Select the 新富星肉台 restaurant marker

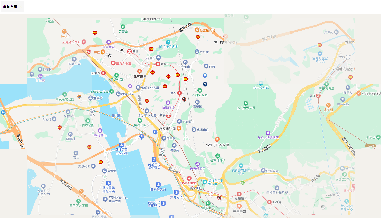coord(197,30)
